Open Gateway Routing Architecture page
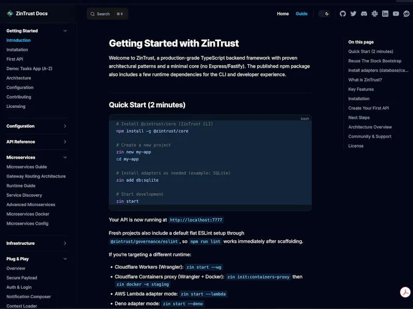The width and height of the screenshot is (413, 309). pos(36,176)
